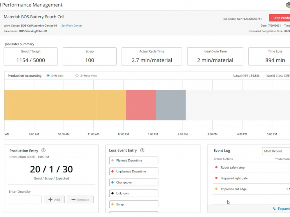Open the Production Entry help icon
Image resolution: width=290 pixels, height=217 pixels.
43,150
